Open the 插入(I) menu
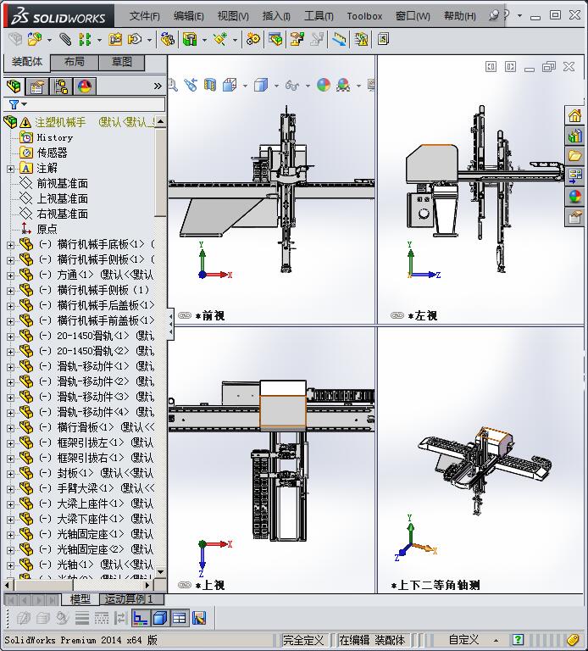The image size is (588, 651). pos(276,16)
